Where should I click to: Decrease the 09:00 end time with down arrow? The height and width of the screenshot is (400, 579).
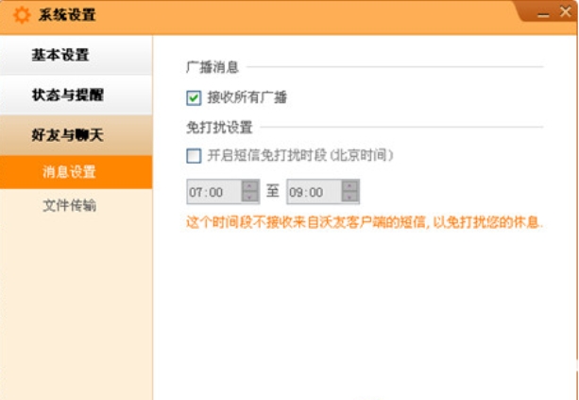[349, 197]
